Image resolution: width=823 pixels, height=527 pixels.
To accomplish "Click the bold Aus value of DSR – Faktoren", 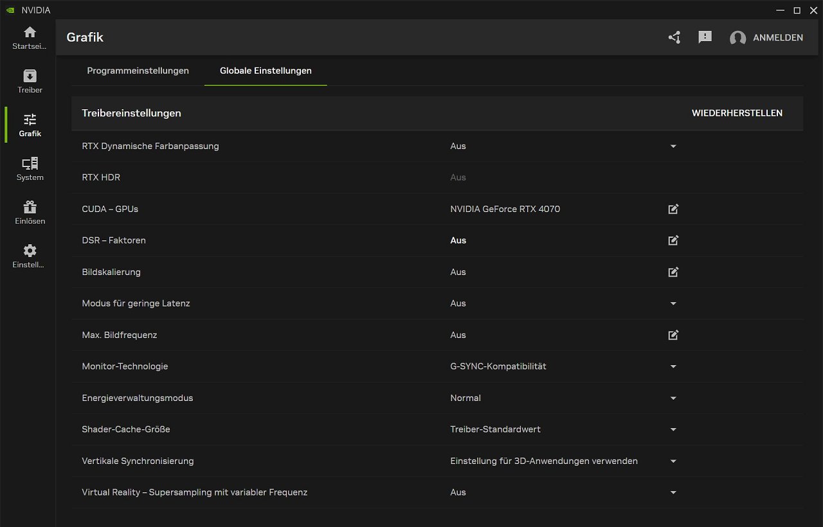I will [x=458, y=240].
